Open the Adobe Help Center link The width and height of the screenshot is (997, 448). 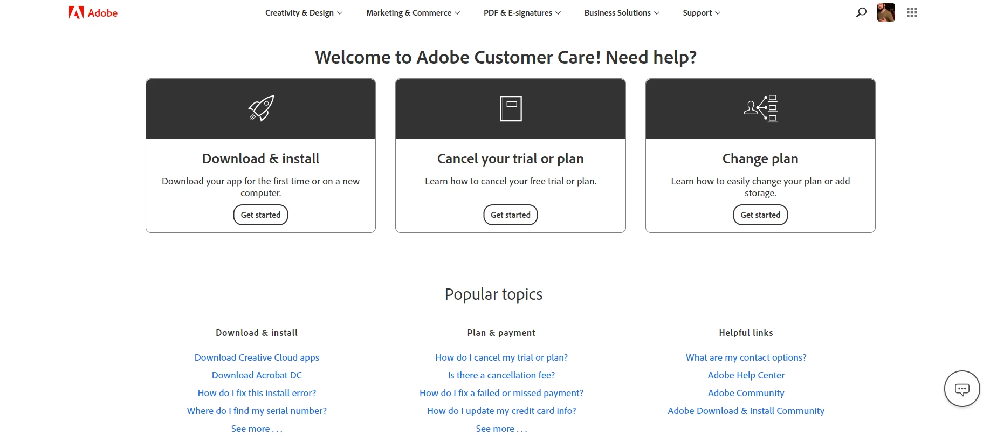pyautogui.click(x=746, y=375)
